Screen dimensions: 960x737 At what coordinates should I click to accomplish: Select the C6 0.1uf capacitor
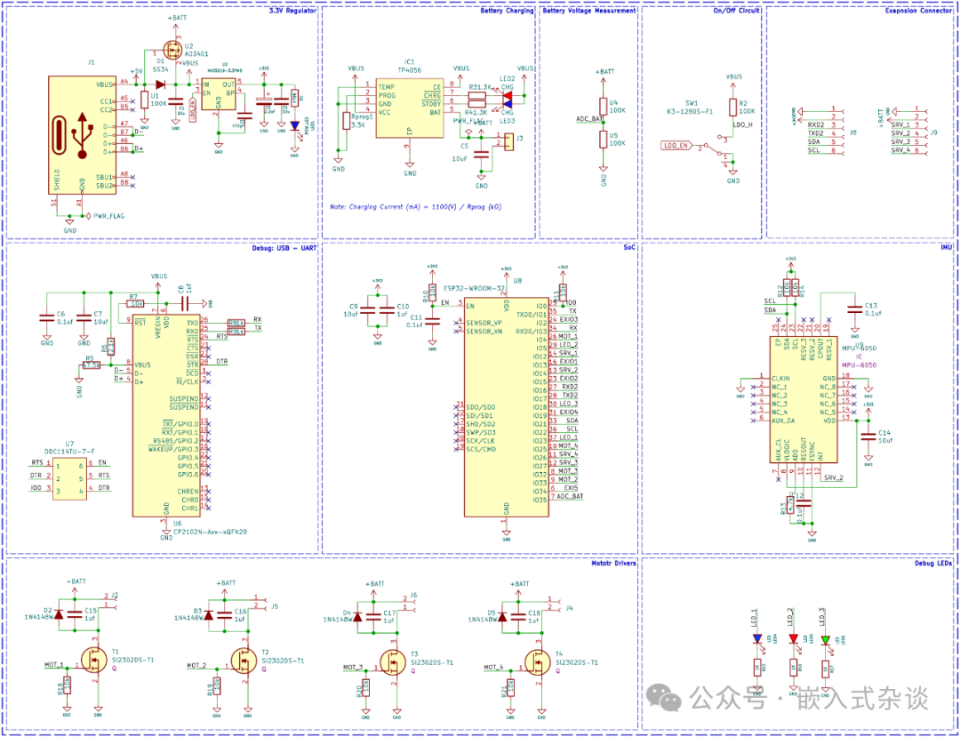click(46, 317)
